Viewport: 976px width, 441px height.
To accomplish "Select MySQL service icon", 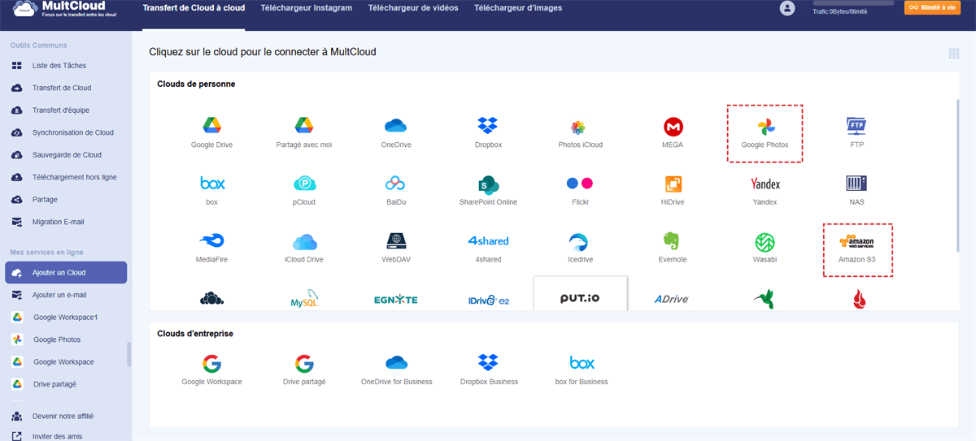I will tap(304, 300).
